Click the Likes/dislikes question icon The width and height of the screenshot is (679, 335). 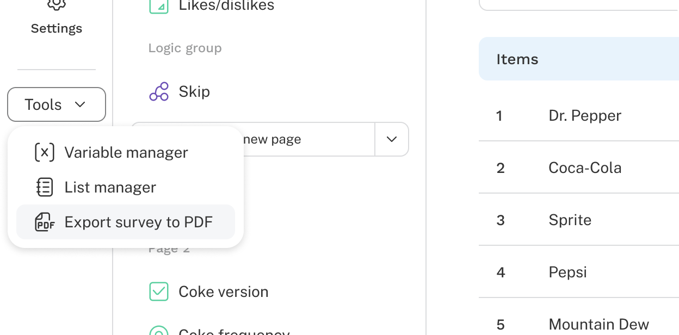[x=158, y=5]
